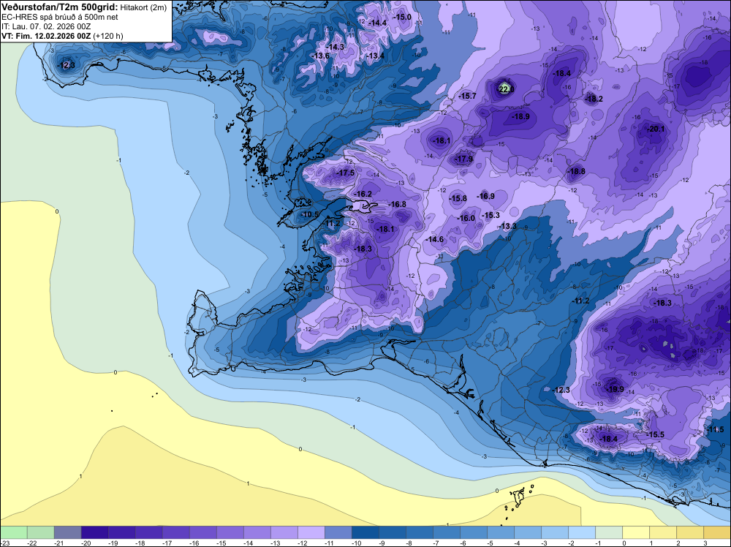This screenshot has width=731, height=547.
Task: Click the -14.4 temperature value
Action: click(376, 23)
